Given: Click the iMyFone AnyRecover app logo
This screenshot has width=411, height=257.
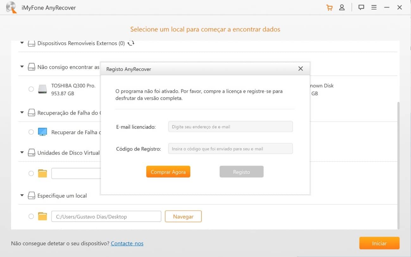Looking at the screenshot, I should click(11, 8).
